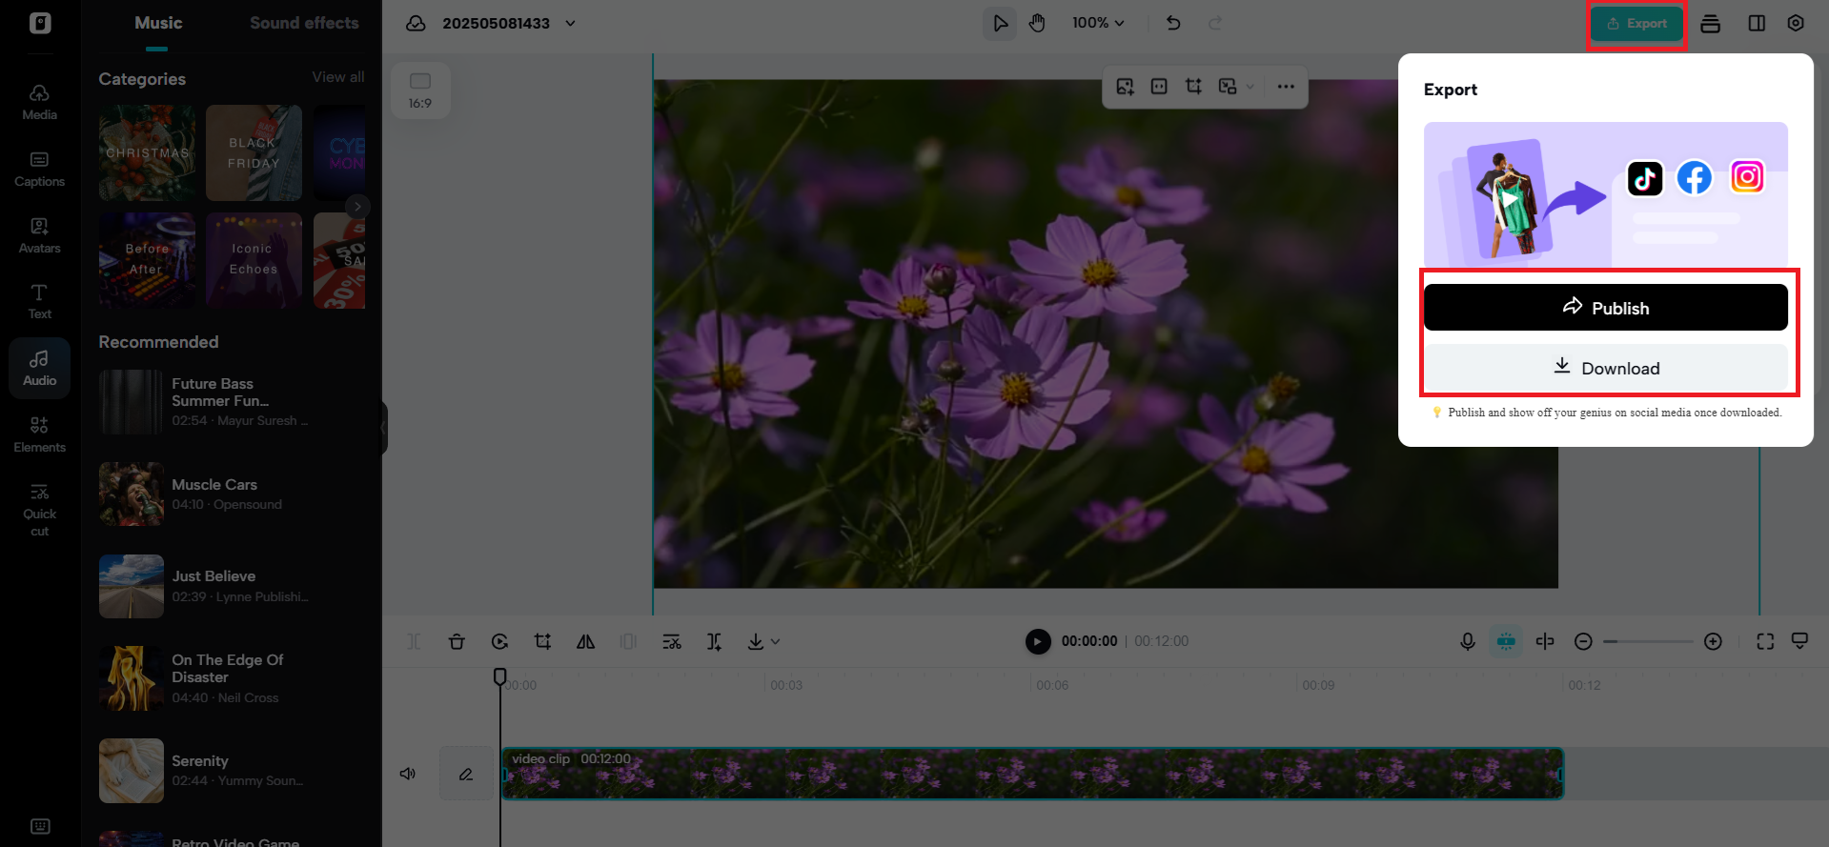Click the Download button
This screenshot has width=1829, height=847.
click(1606, 368)
